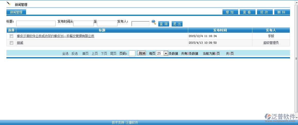The height and width of the screenshot is (125, 298).
Task: Click the 退出 button
Action: [177, 24]
